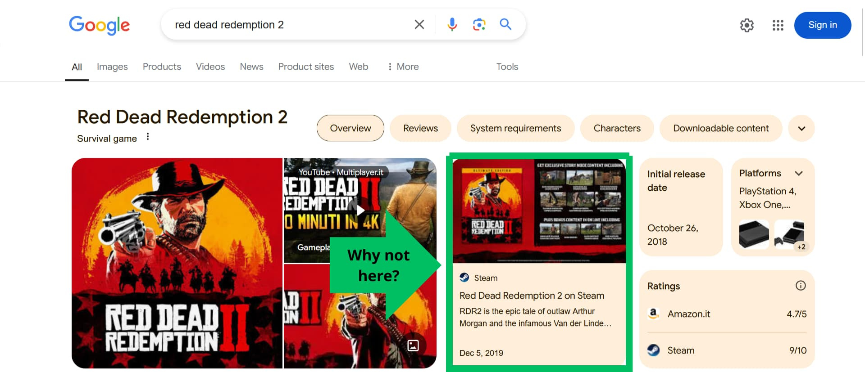This screenshot has height=372, width=865.
Task: Switch to Images tab
Action: tap(112, 67)
